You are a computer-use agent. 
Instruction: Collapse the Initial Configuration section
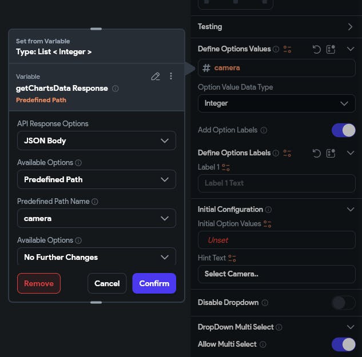click(351, 210)
